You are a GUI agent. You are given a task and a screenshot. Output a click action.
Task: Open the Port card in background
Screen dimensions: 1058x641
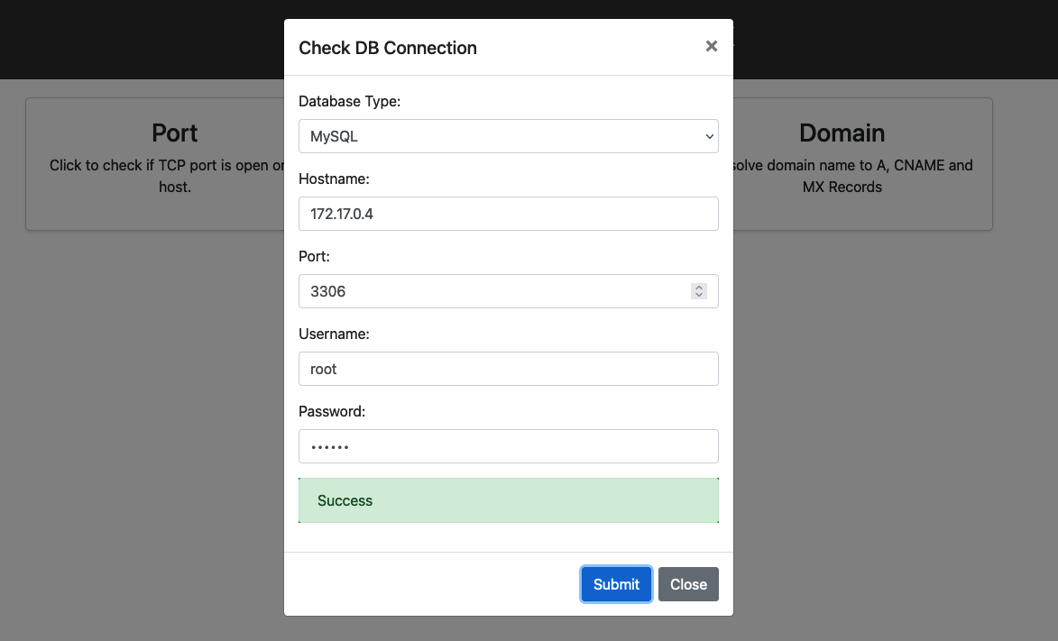[x=156, y=164]
